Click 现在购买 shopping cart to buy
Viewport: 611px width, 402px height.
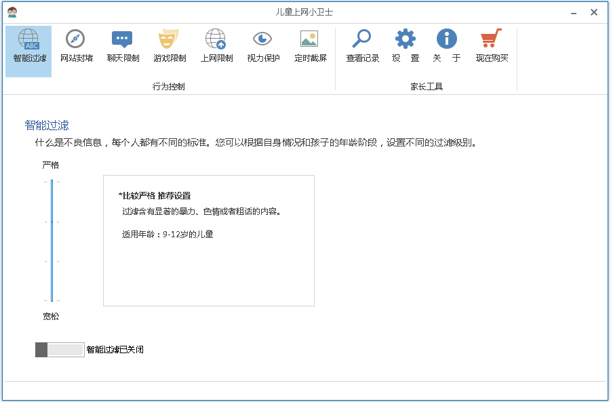(x=492, y=46)
